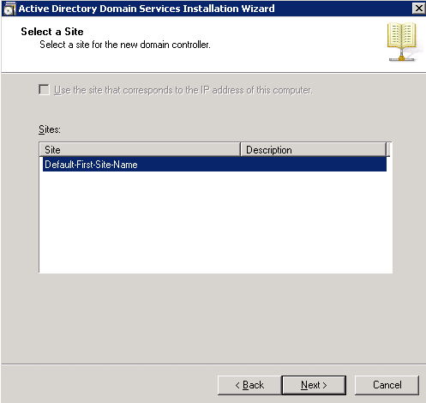The height and width of the screenshot is (403, 426).
Task: Toggle 'Use the site that corresponds' checkbox
Action: pyautogui.click(x=44, y=90)
